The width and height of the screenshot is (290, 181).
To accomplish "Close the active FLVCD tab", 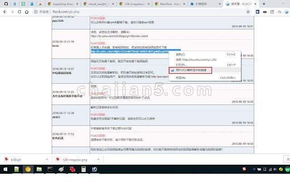I will coord(255,4).
